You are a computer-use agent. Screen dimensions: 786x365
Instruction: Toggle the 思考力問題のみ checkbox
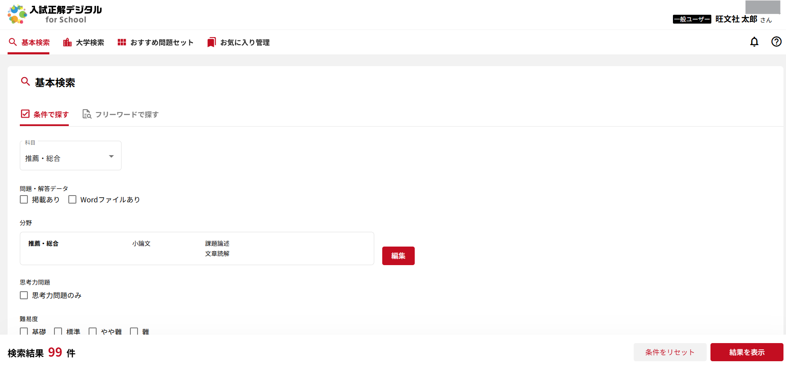tap(24, 295)
